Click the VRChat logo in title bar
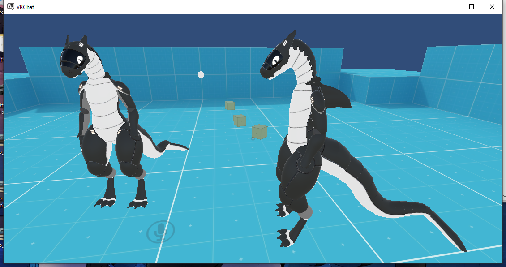Viewport: 506px width, 267px height. (x=11, y=7)
